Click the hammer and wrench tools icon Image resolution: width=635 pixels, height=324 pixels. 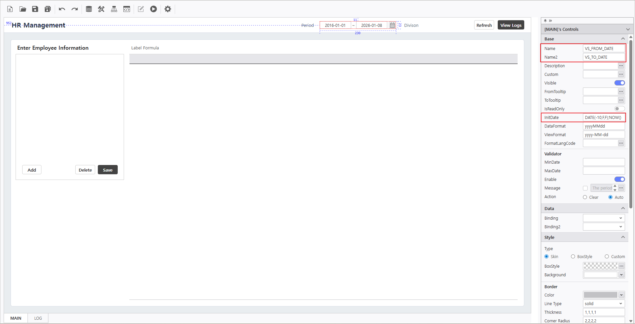point(101,9)
